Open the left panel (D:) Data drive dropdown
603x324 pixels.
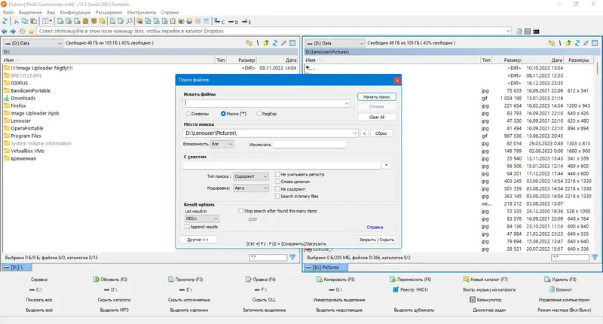[x=32, y=43]
